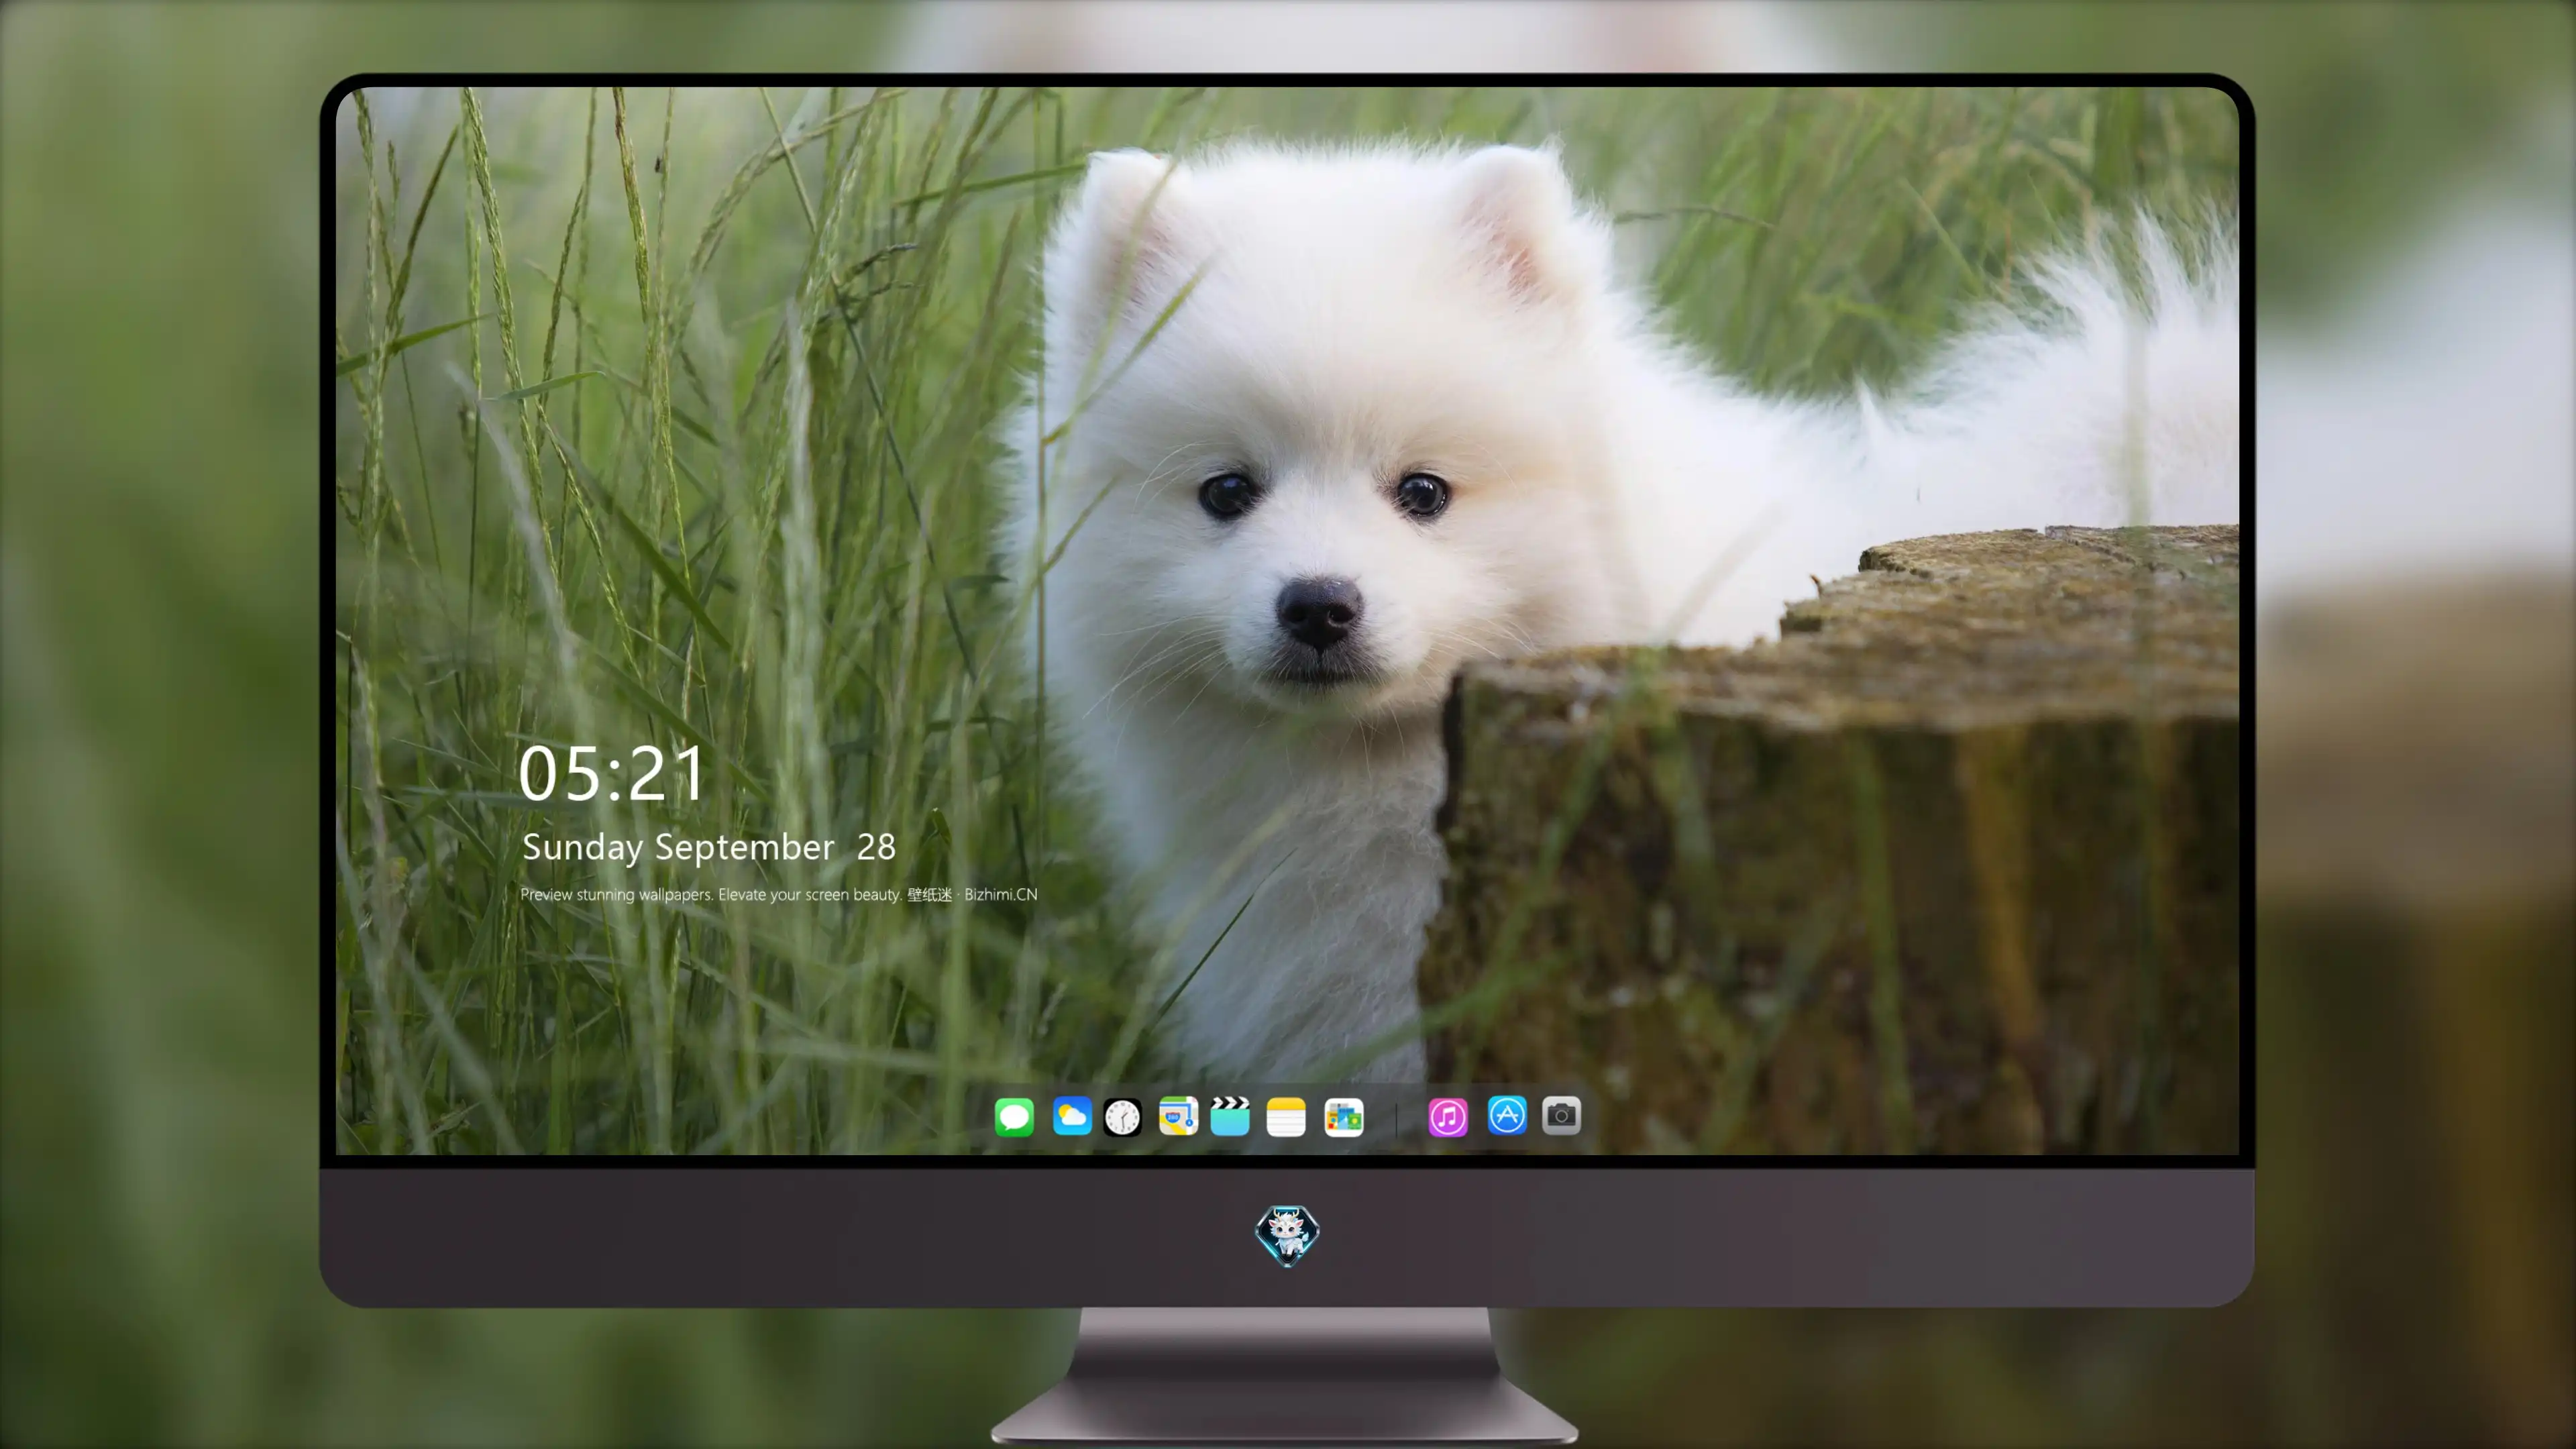Click the 'Sunday September 28' date text
This screenshot has width=2576, height=1449.
point(709,848)
